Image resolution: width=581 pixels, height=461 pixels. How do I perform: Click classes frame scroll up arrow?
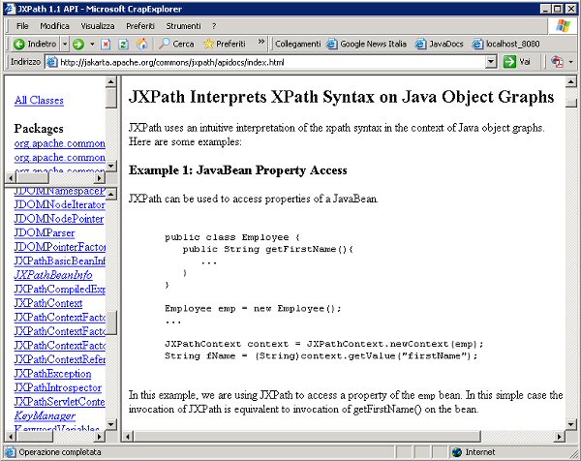click(111, 193)
